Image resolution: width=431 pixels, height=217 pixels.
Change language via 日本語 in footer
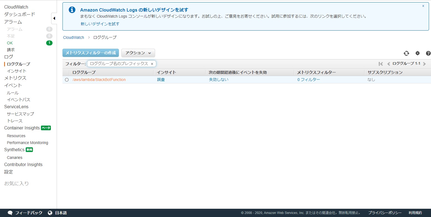tap(61, 213)
